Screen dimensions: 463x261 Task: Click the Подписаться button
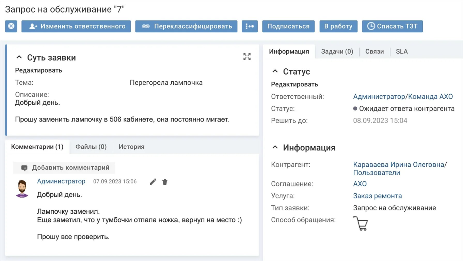[288, 26]
